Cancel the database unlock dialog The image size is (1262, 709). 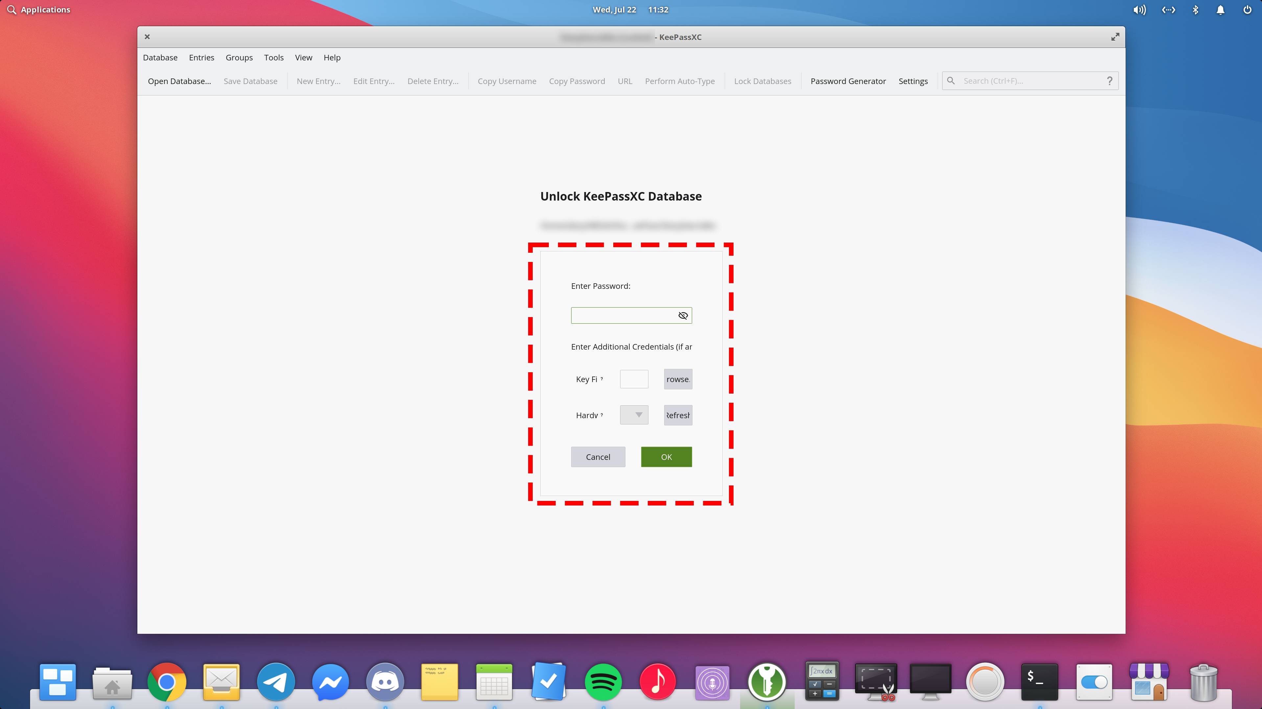(598, 457)
